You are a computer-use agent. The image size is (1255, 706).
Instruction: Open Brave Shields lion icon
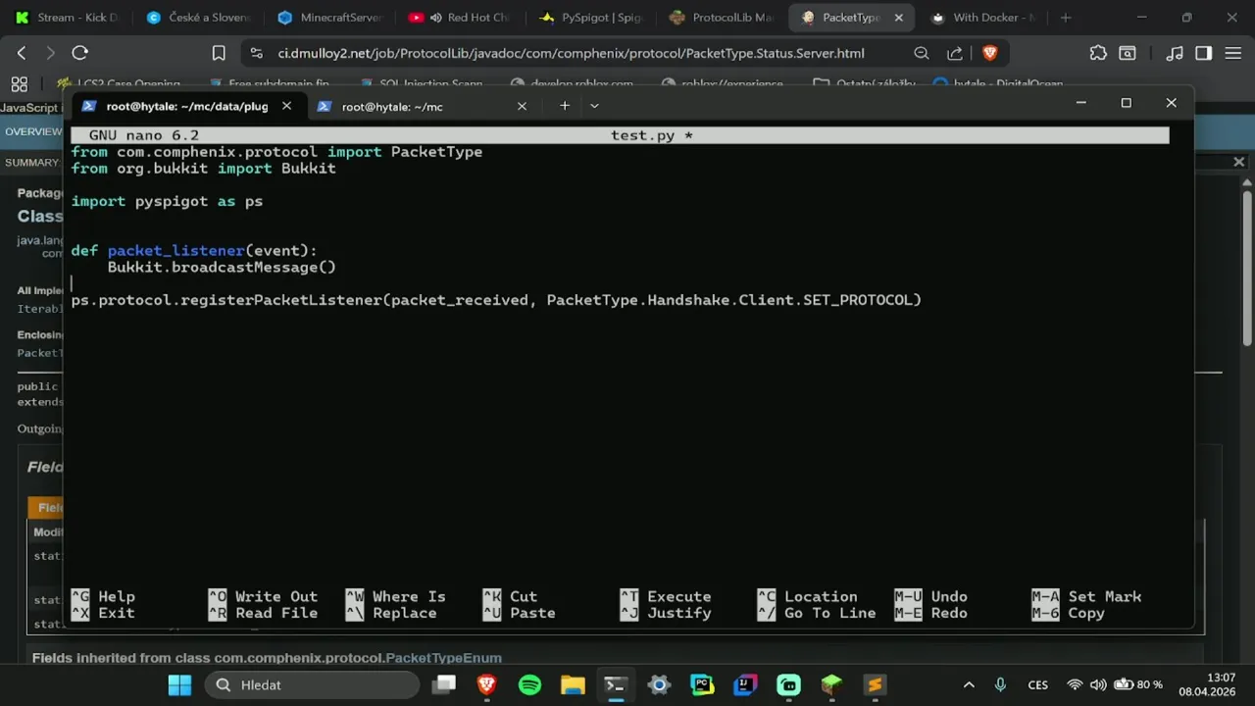(989, 53)
